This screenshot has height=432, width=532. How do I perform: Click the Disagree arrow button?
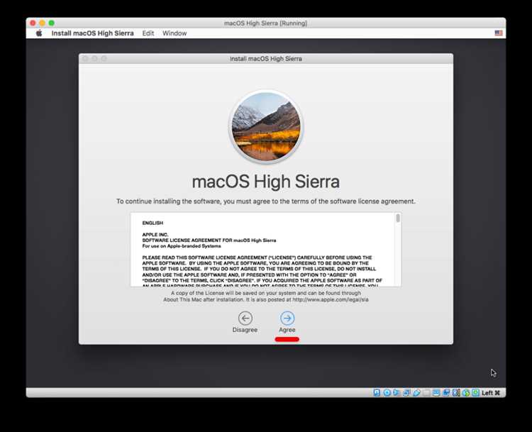click(245, 319)
